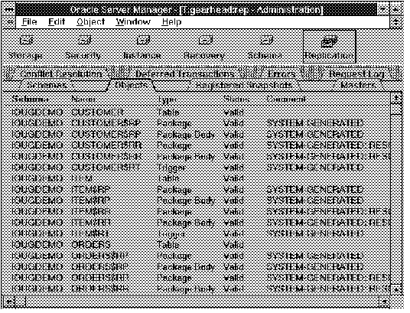Open the Instance manager icon

142,47
